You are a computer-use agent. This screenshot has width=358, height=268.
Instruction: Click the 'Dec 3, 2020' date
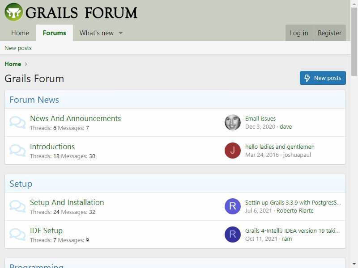[x=260, y=127]
